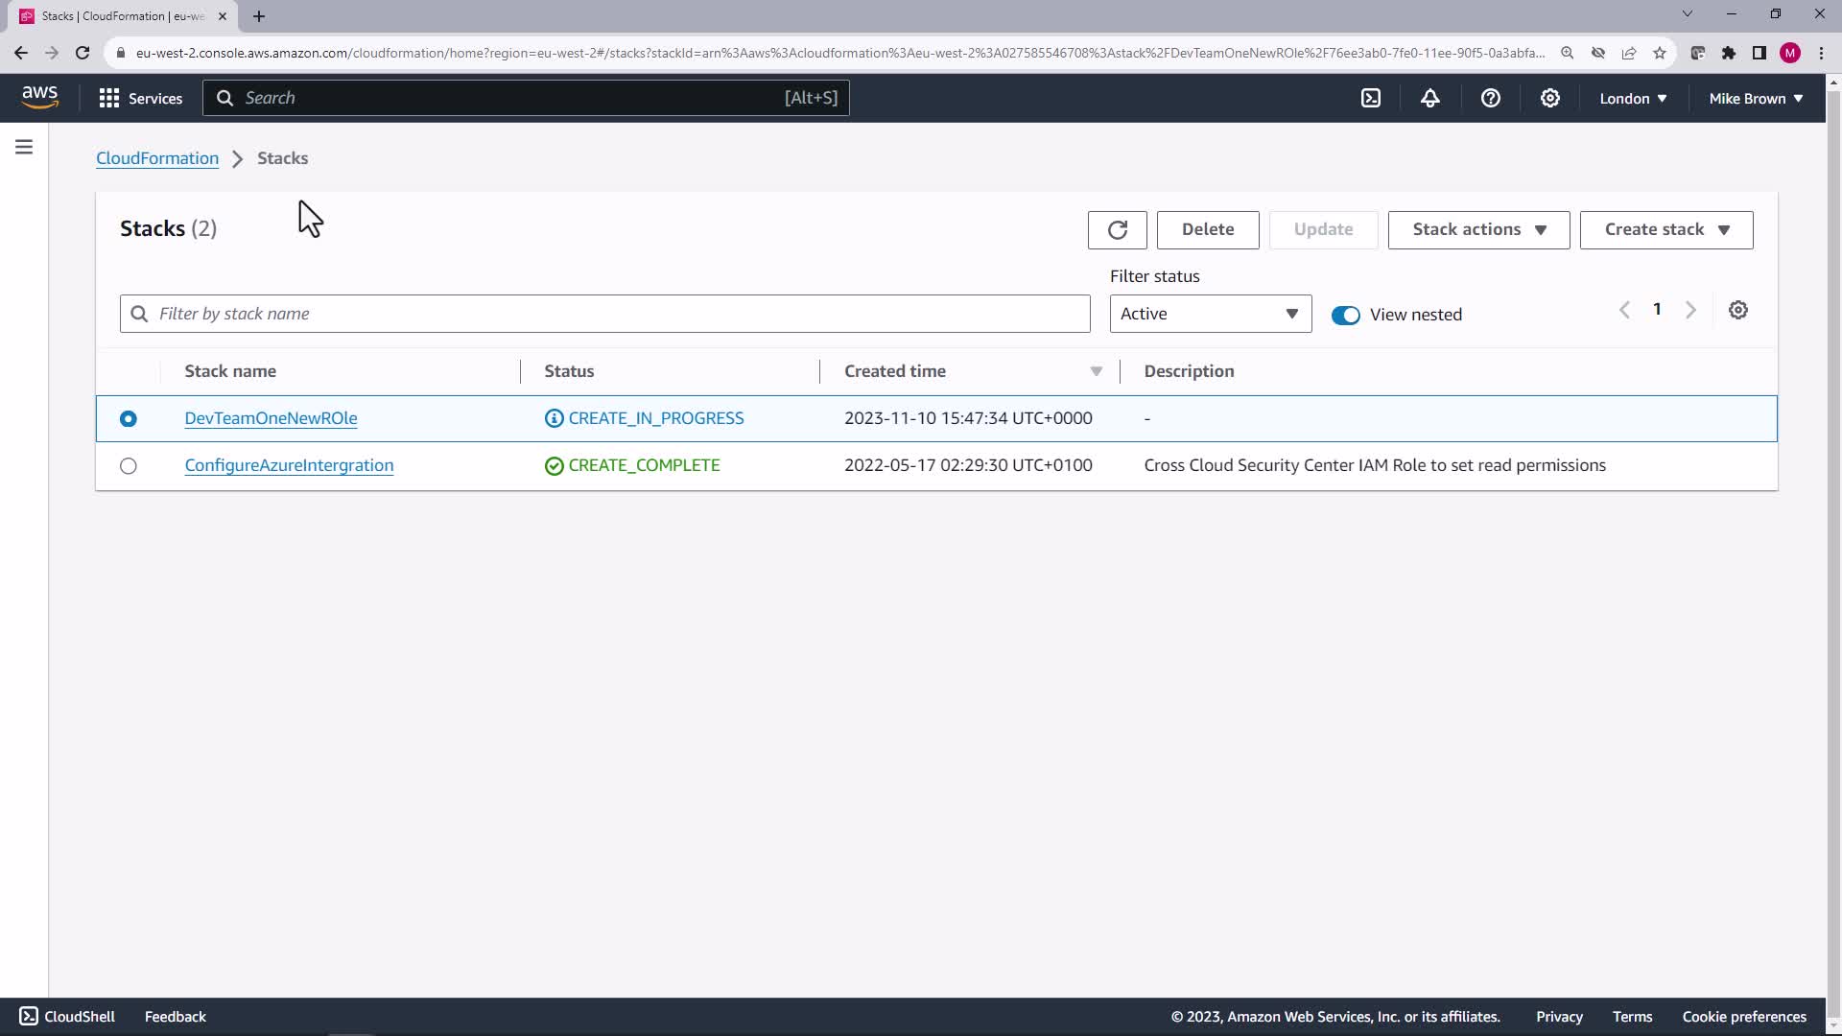Open CloudShell icon in the top navigation

tap(1371, 98)
